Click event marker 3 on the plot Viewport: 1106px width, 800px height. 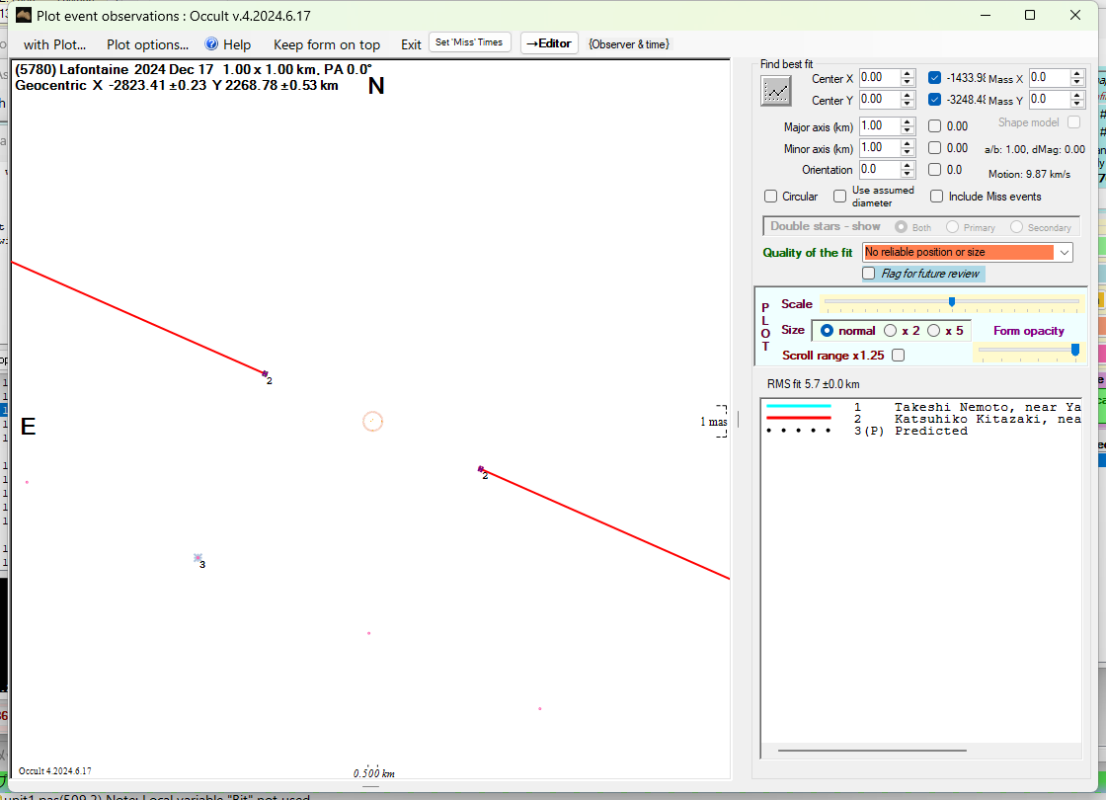pyautogui.click(x=197, y=558)
